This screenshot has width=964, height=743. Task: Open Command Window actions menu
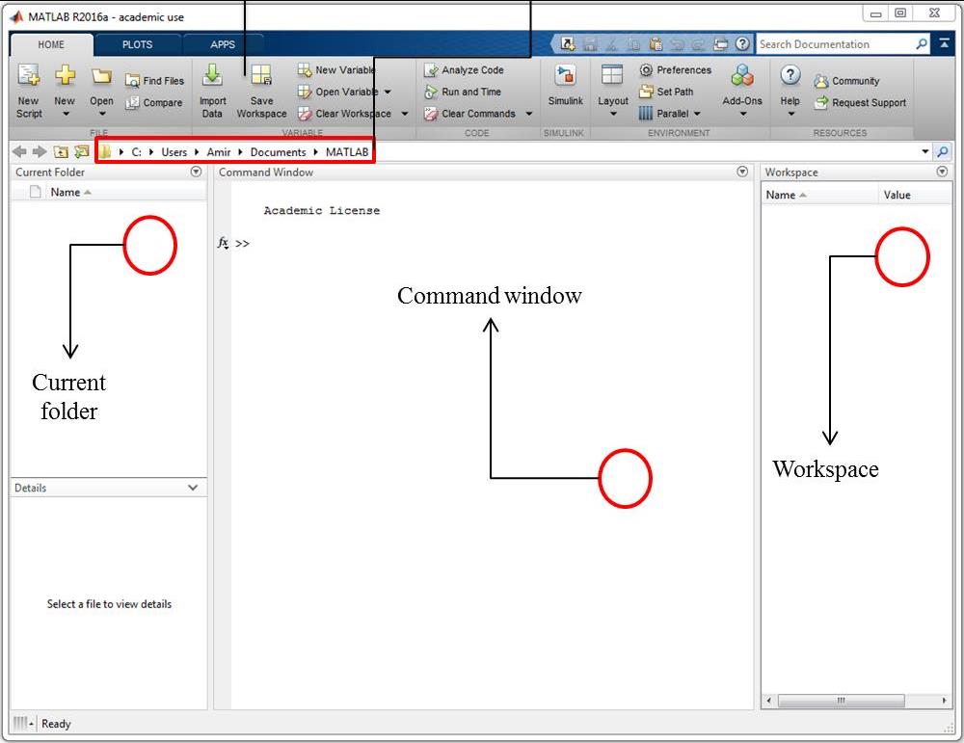tap(742, 172)
